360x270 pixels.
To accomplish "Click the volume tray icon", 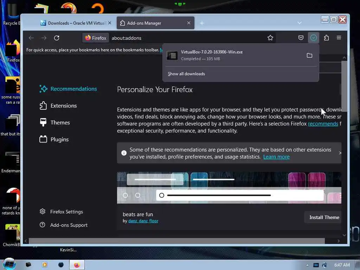I will click(324, 265).
